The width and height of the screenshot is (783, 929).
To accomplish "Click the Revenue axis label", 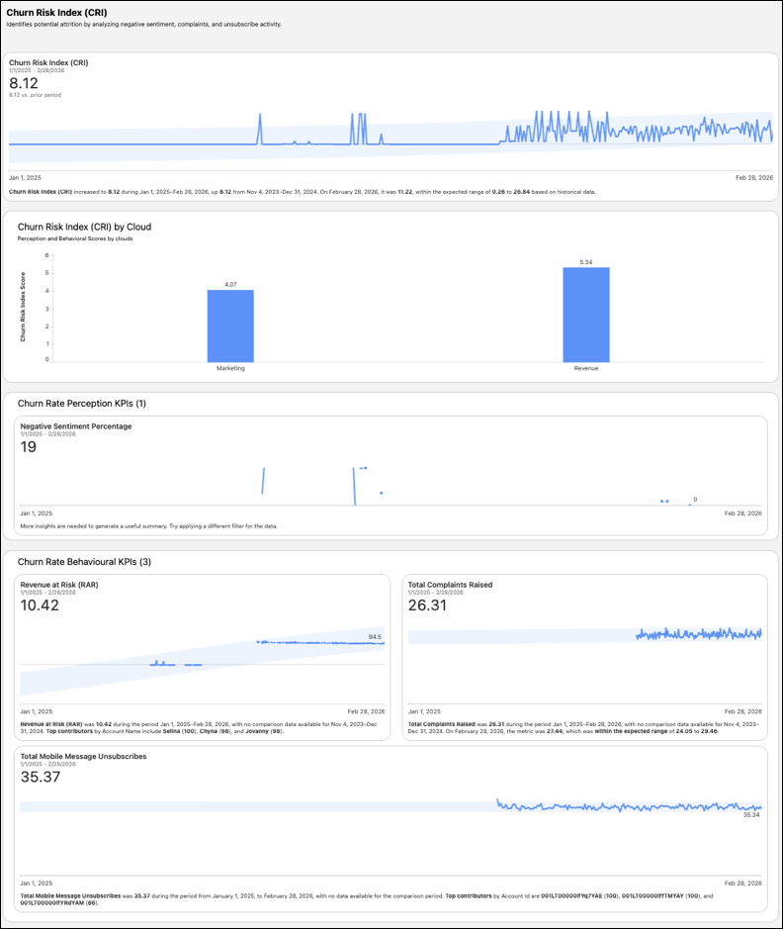I will 586,368.
